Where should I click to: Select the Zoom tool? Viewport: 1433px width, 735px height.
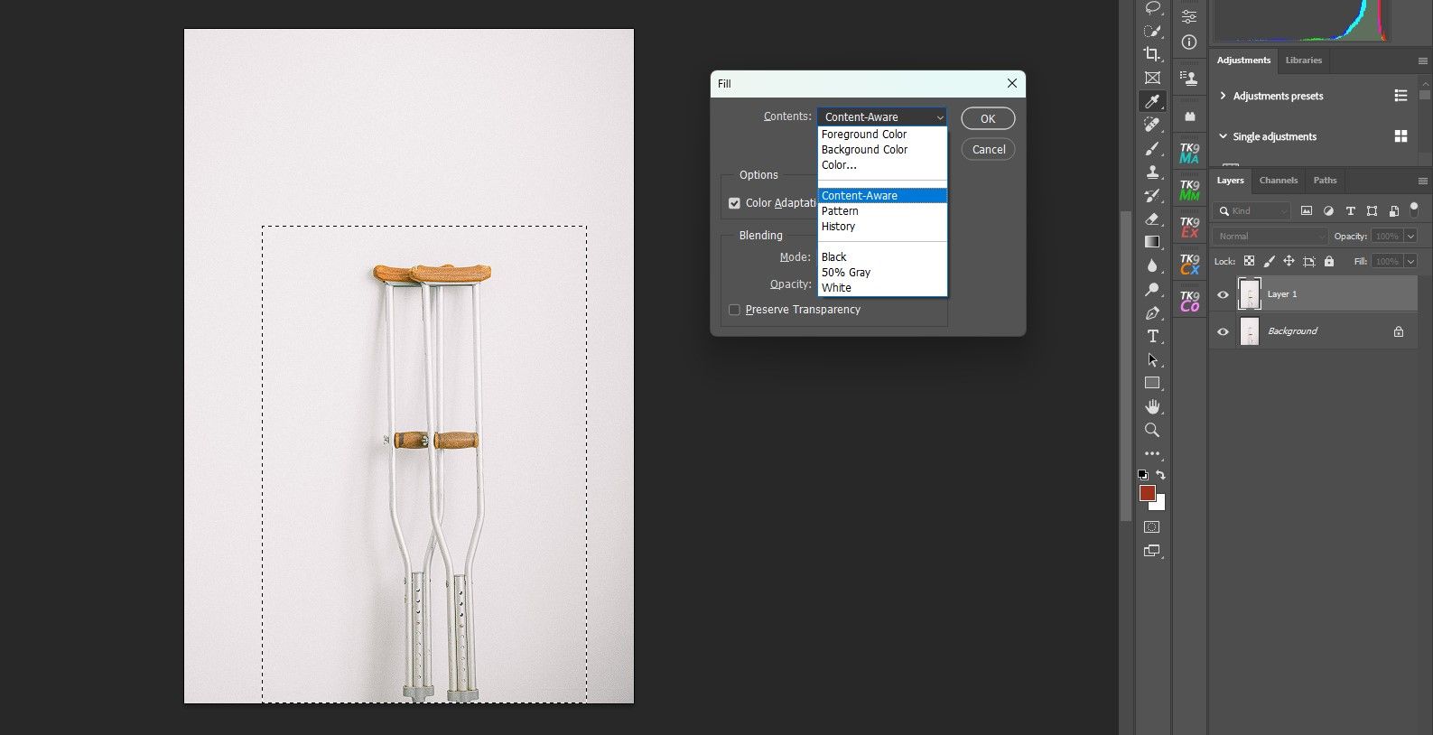click(x=1152, y=430)
